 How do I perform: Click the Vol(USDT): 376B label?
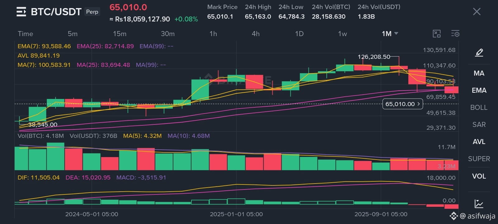(93, 136)
